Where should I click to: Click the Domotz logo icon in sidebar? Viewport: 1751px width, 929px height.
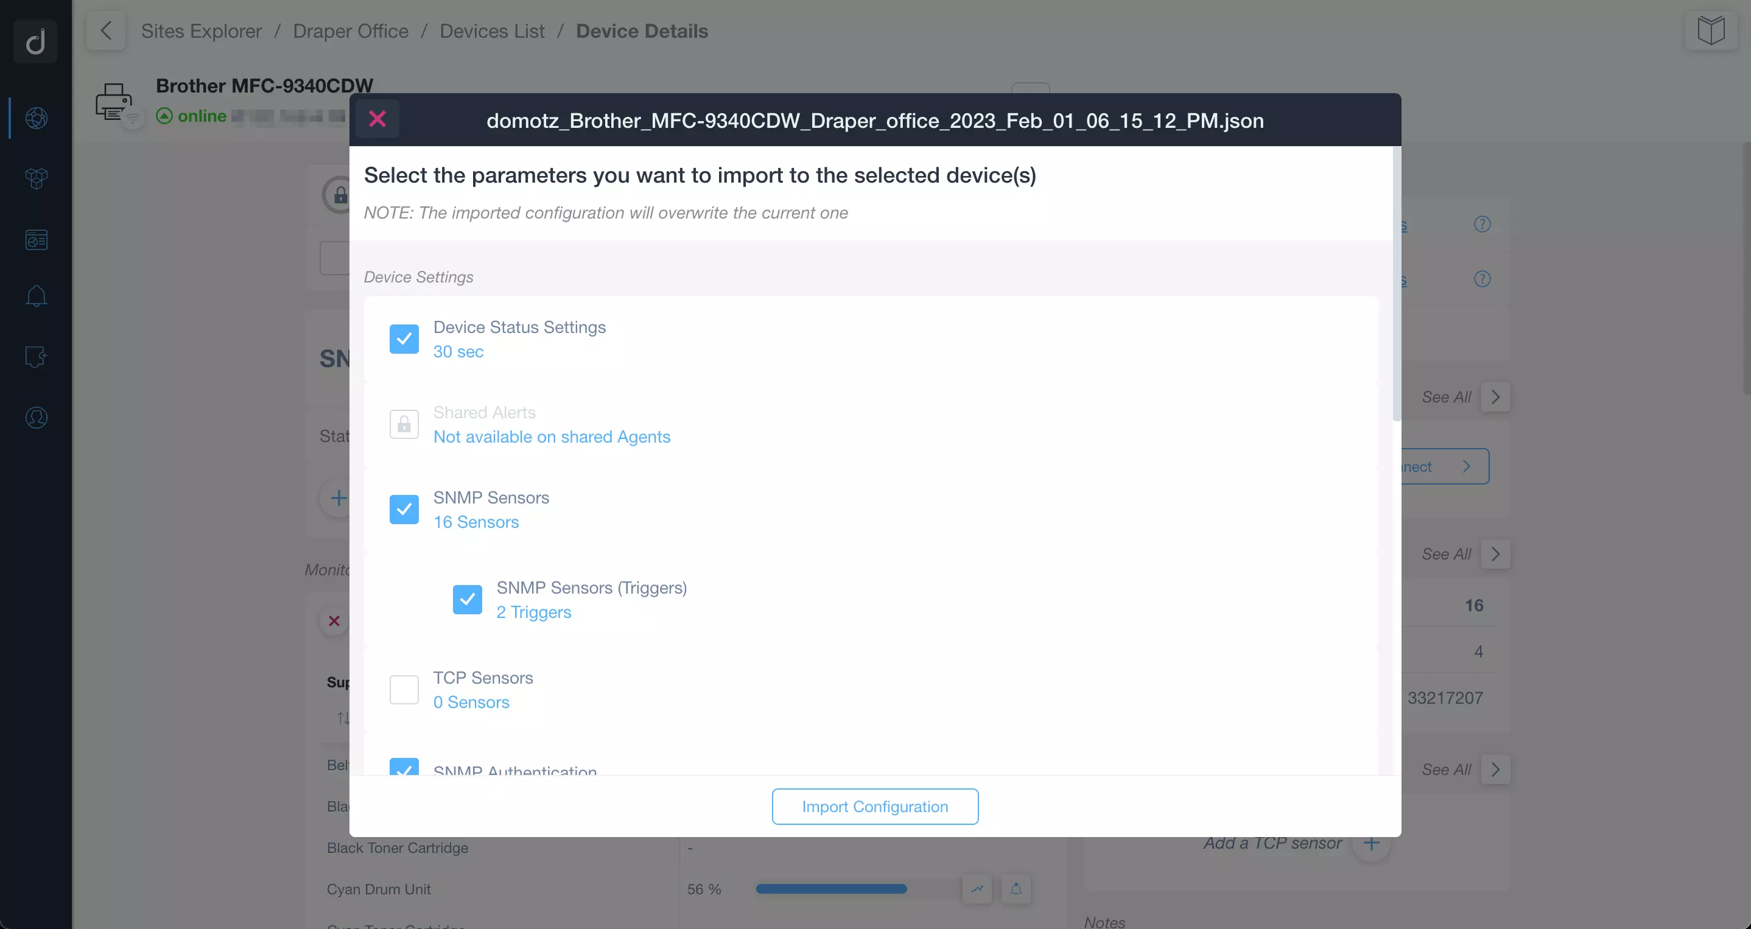(x=35, y=41)
